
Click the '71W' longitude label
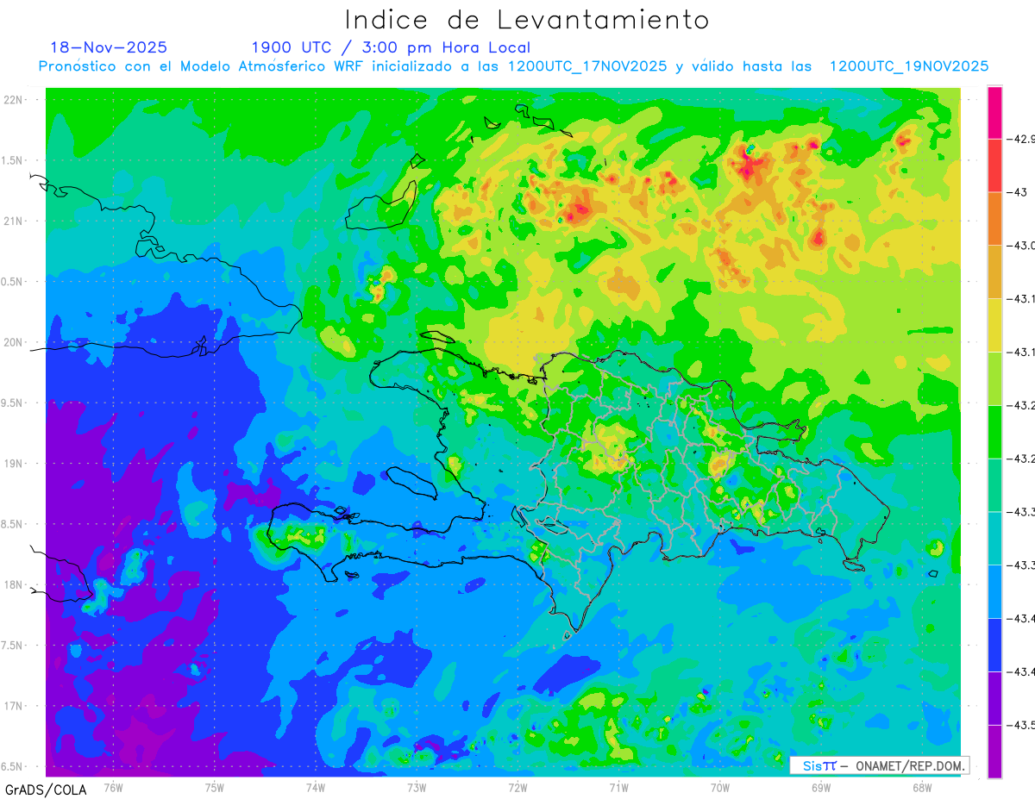(x=618, y=787)
